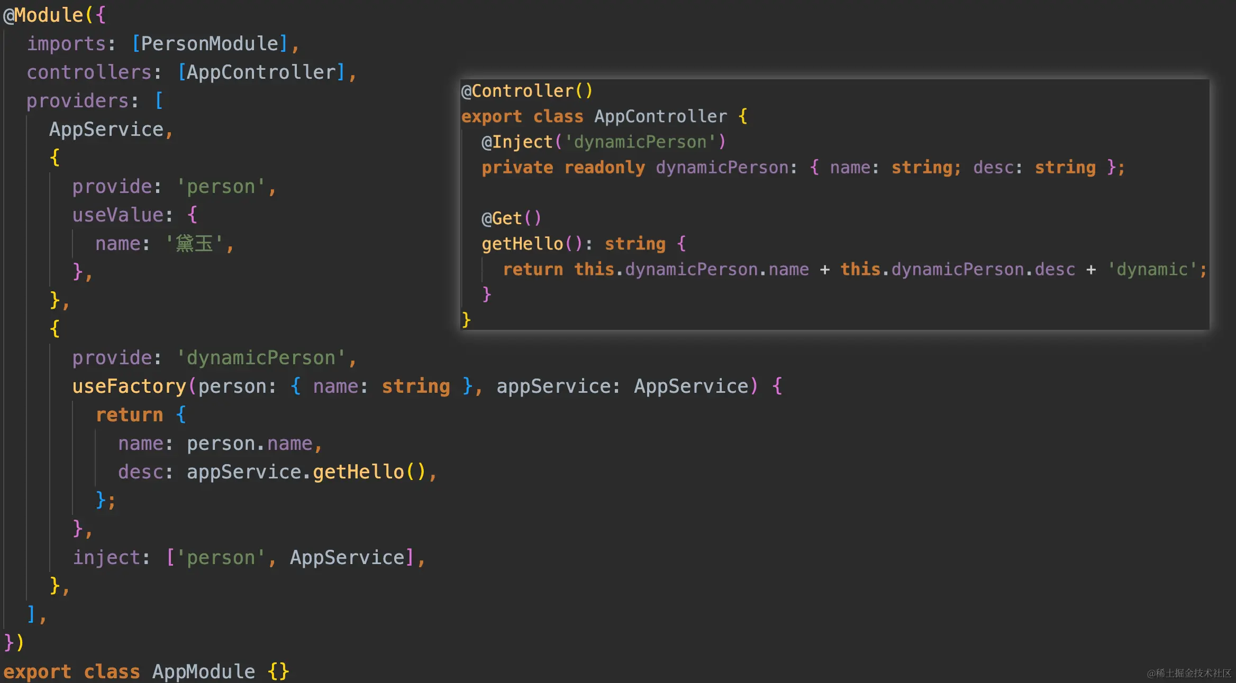Screen dimensions: 1236x683
Task: Click the @Controller() decorator
Action: click(526, 90)
